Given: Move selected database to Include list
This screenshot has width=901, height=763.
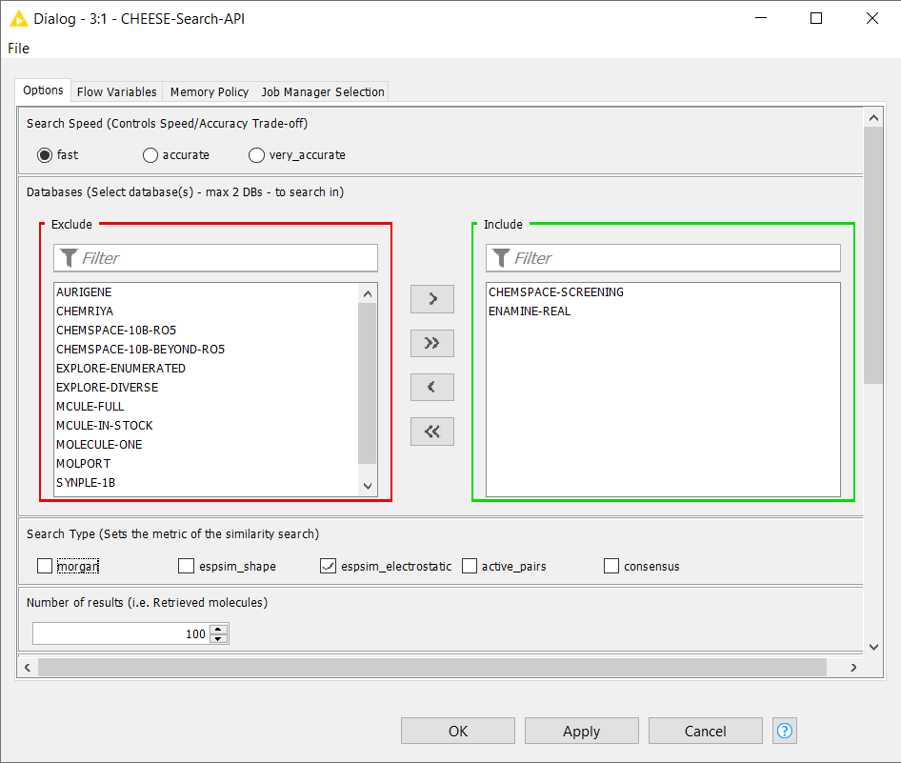Looking at the screenshot, I should click(432, 299).
